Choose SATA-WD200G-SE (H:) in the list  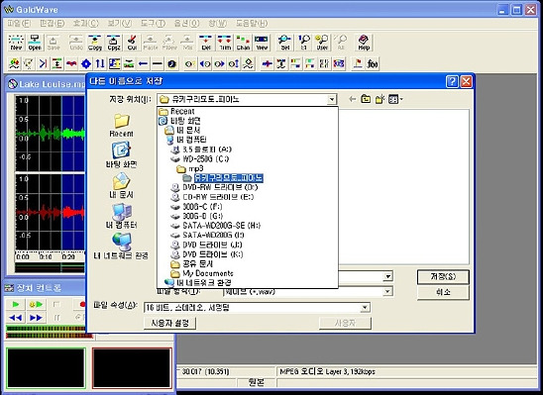(x=215, y=226)
